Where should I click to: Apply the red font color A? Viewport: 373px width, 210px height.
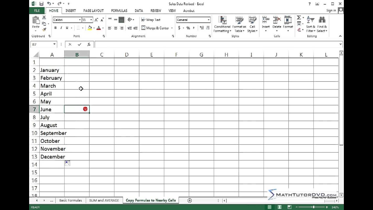99,28
